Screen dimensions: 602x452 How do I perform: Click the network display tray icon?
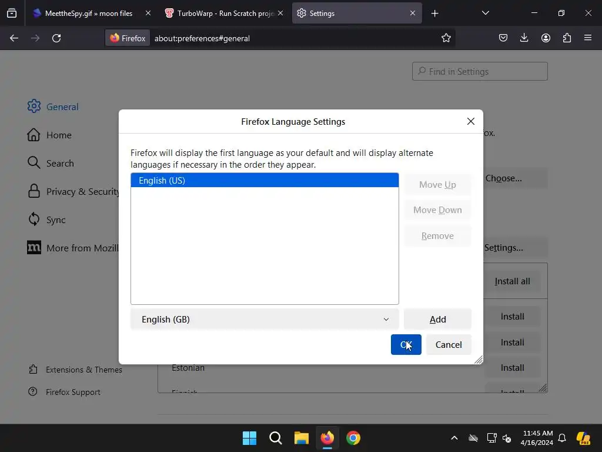[x=491, y=438]
